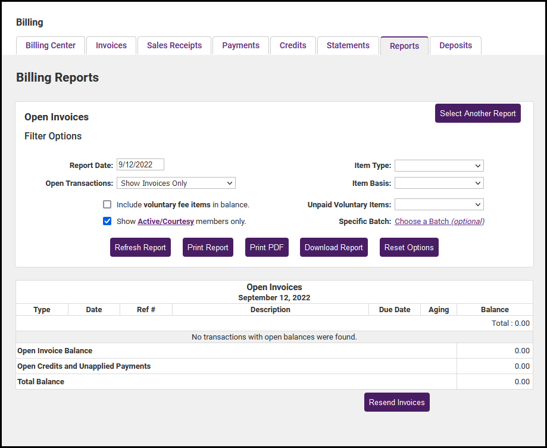Screen dimensions: 547x448
Task: Uncheck Show Active/Courtesy members only
Action: pos(107,222)
